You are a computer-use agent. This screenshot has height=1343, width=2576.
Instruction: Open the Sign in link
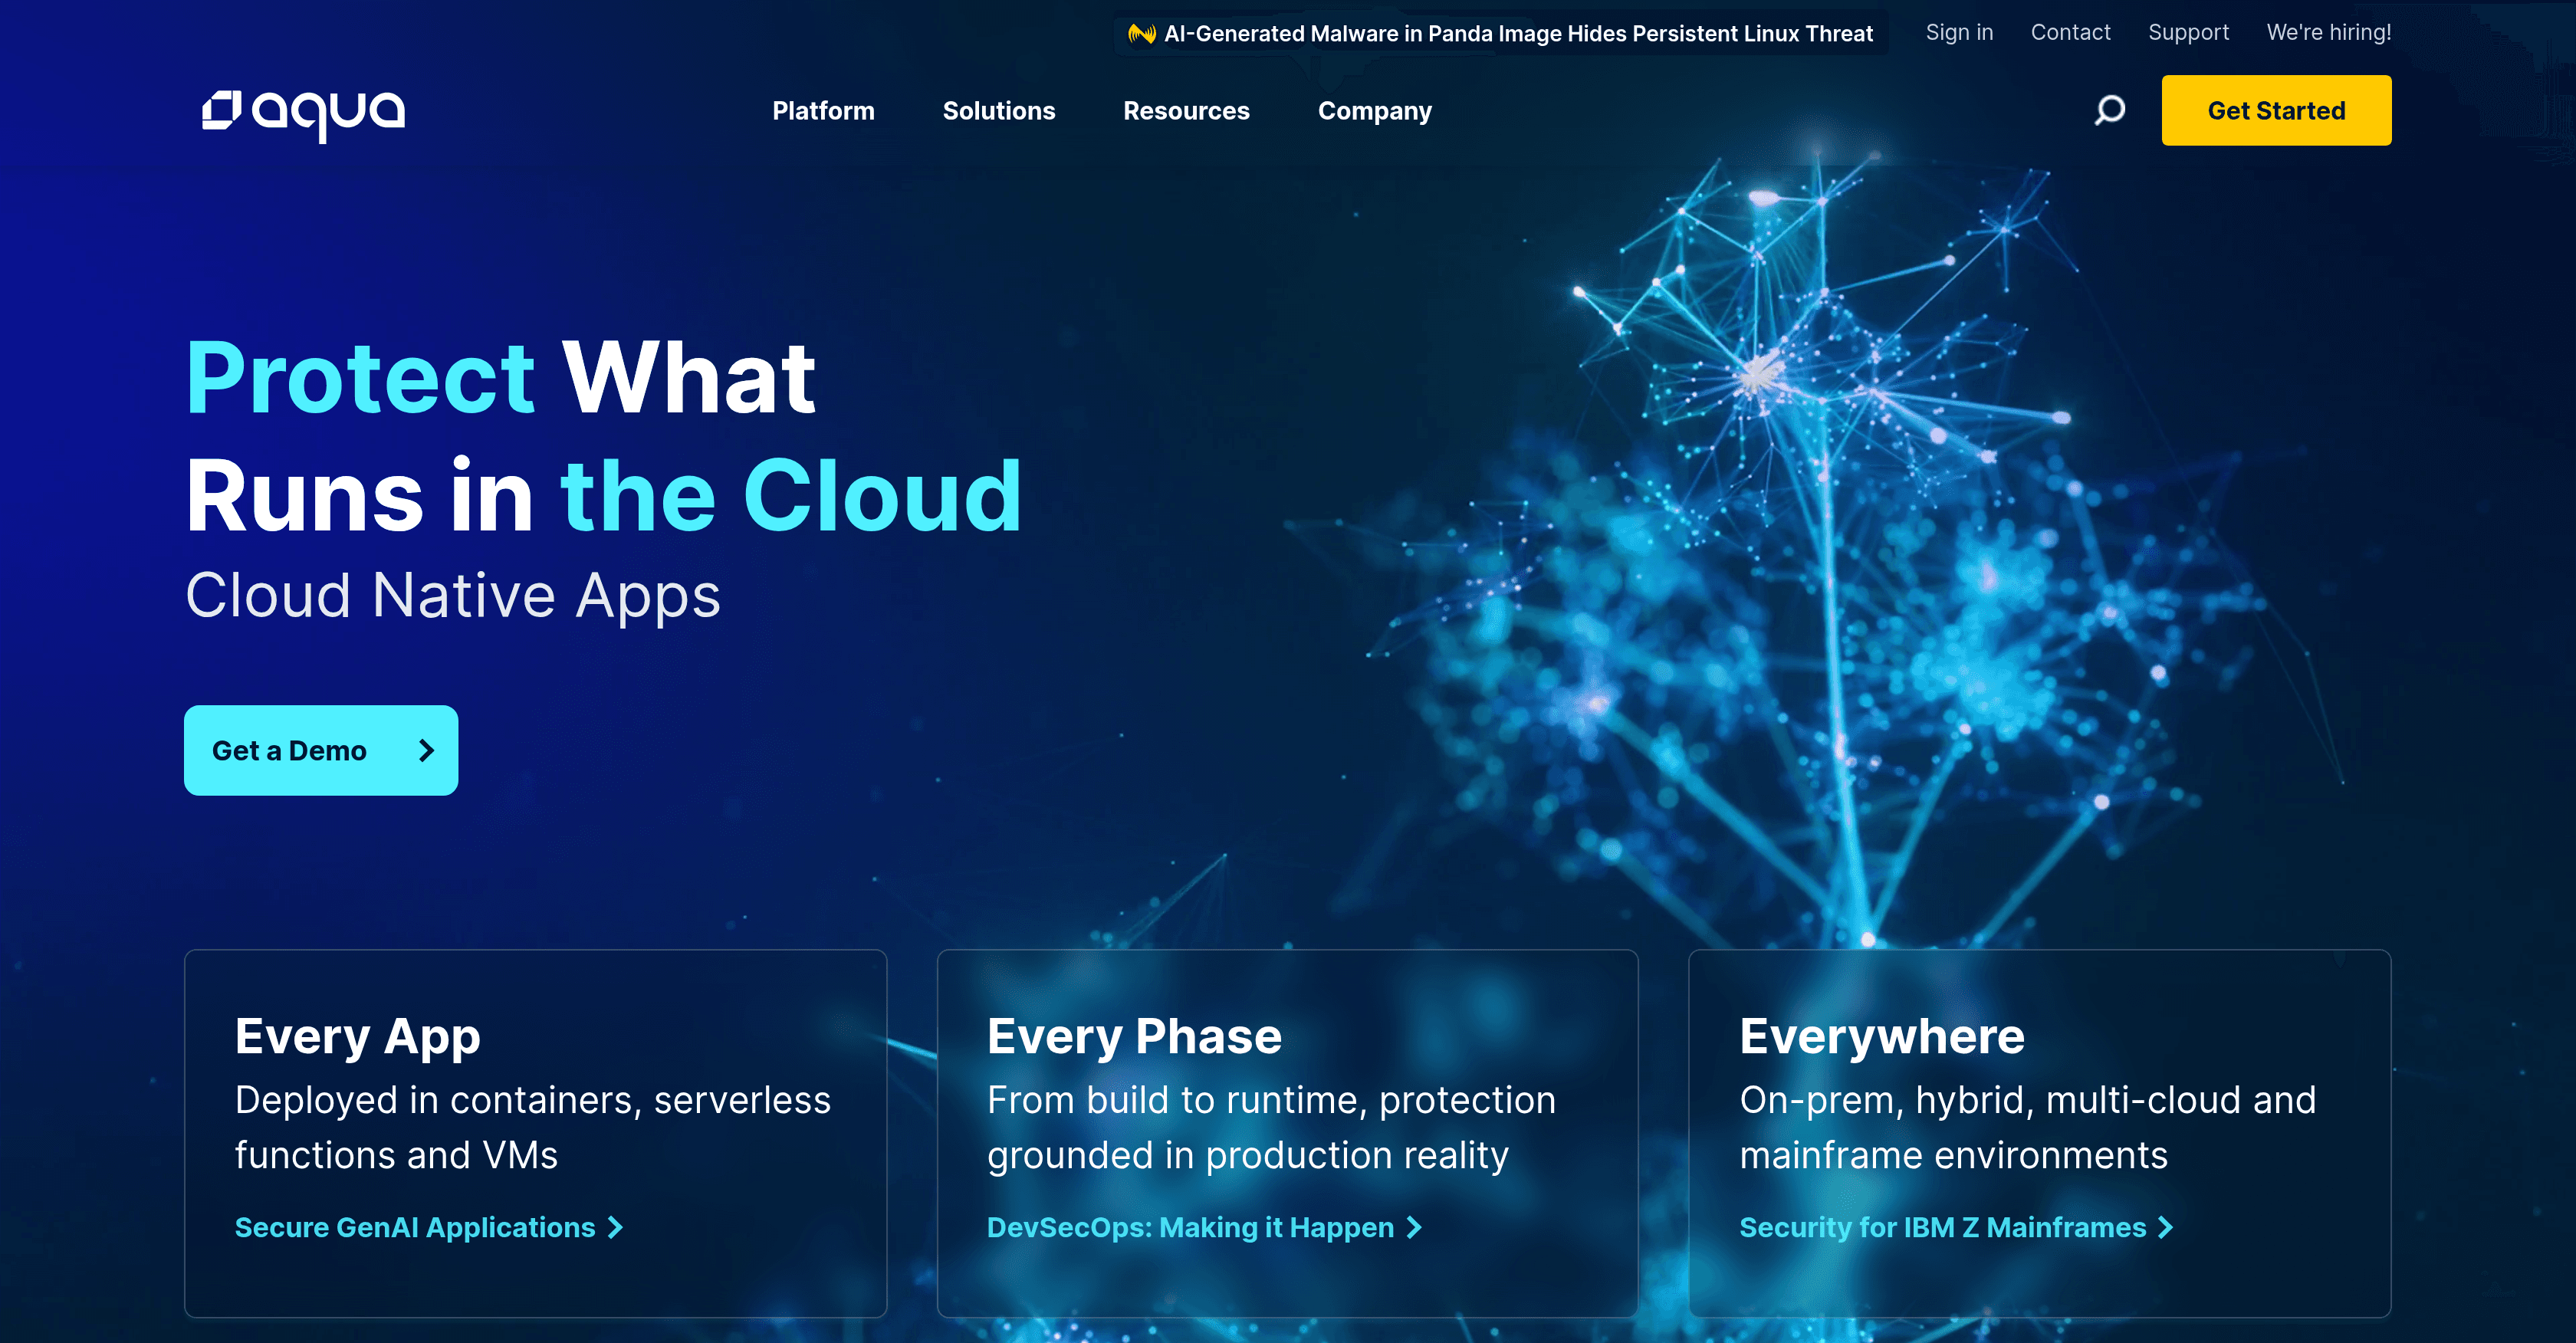tap(1959, 32)
